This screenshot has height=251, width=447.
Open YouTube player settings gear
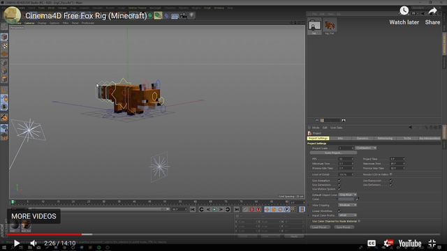click(x=388, y=243)
